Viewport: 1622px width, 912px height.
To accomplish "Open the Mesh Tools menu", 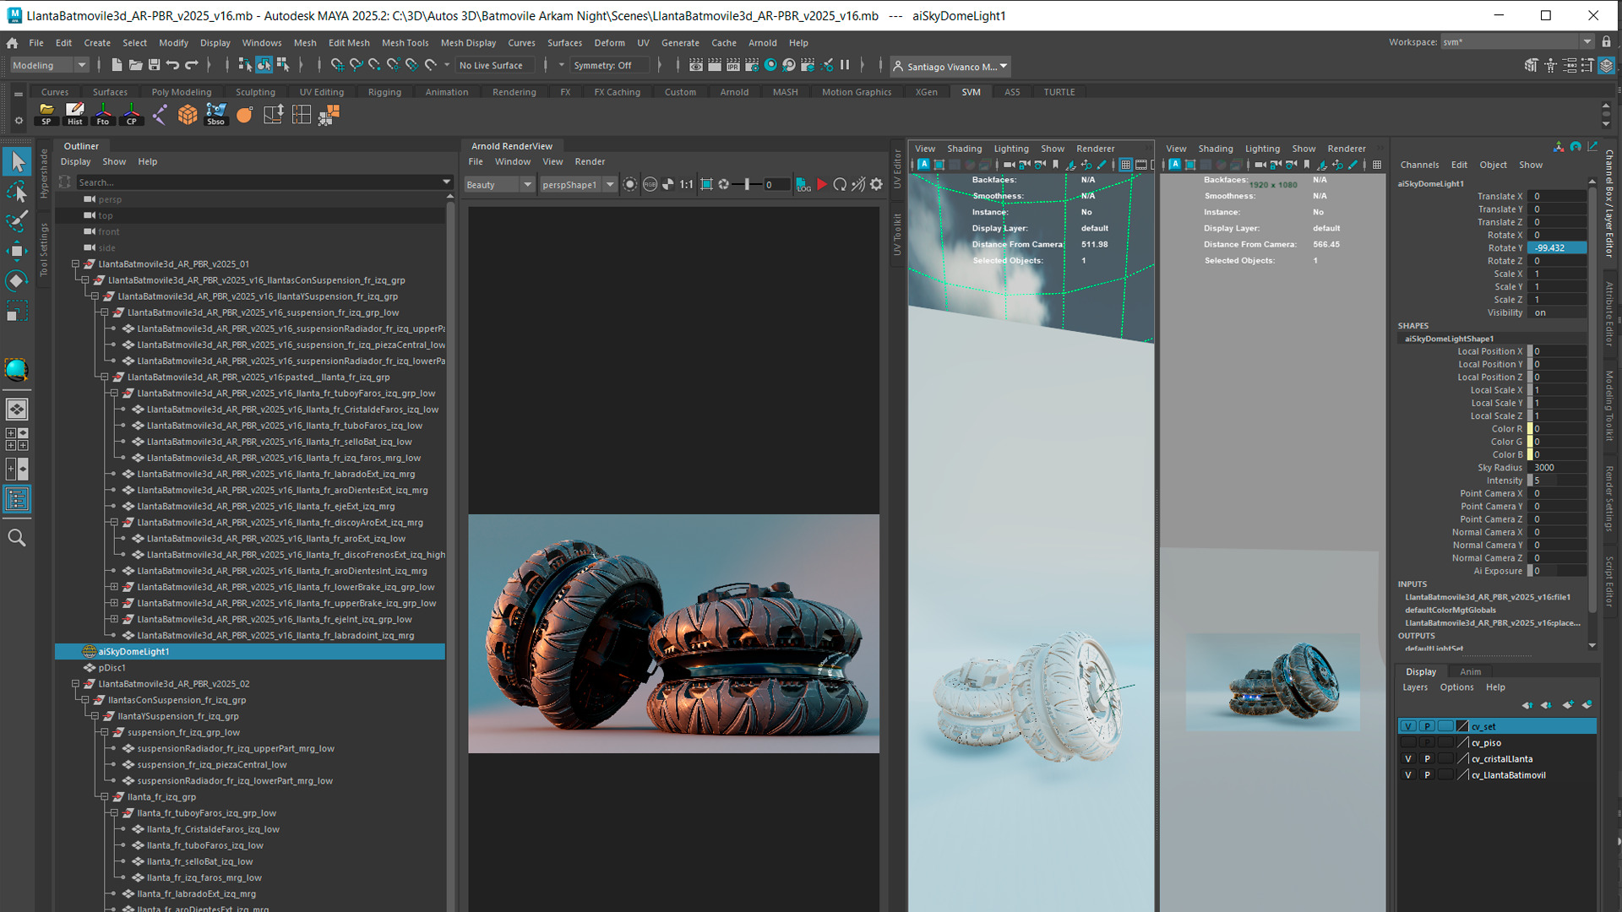I will tap(405, 42).
